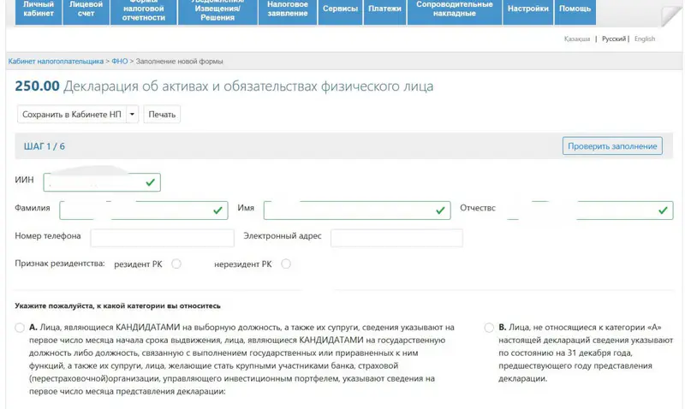Open the Личный кабинет menu

click(x=39, y=10)
